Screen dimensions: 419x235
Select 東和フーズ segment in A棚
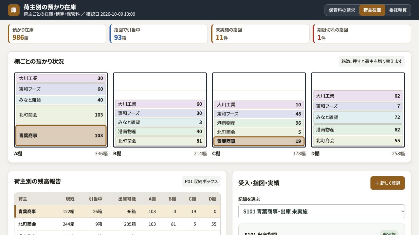[61, 89]
